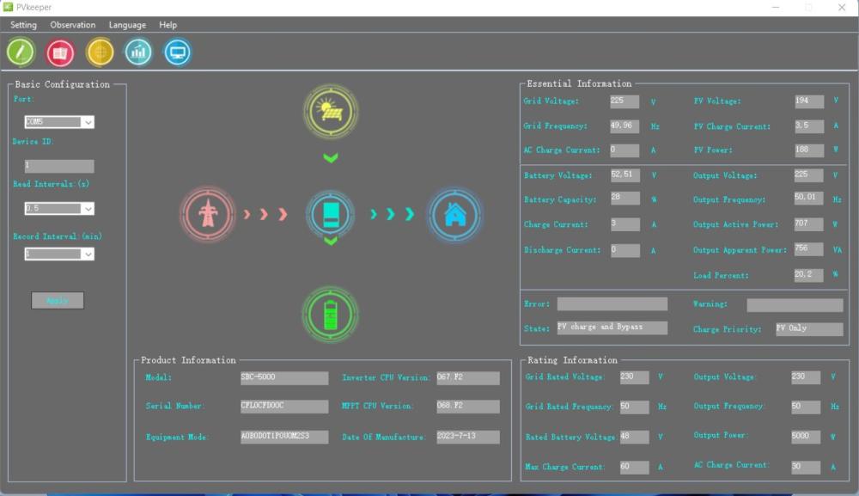Click the Rating Output Frequency value 50
The height and width of the screenshot is (496, 859).
click(x=806, y=407)
